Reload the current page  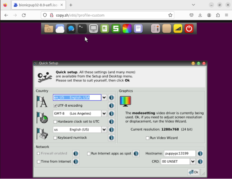tap(24, 15)
